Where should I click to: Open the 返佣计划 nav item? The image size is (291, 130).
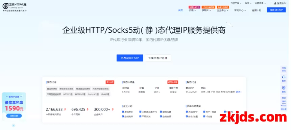coord(256,10)
